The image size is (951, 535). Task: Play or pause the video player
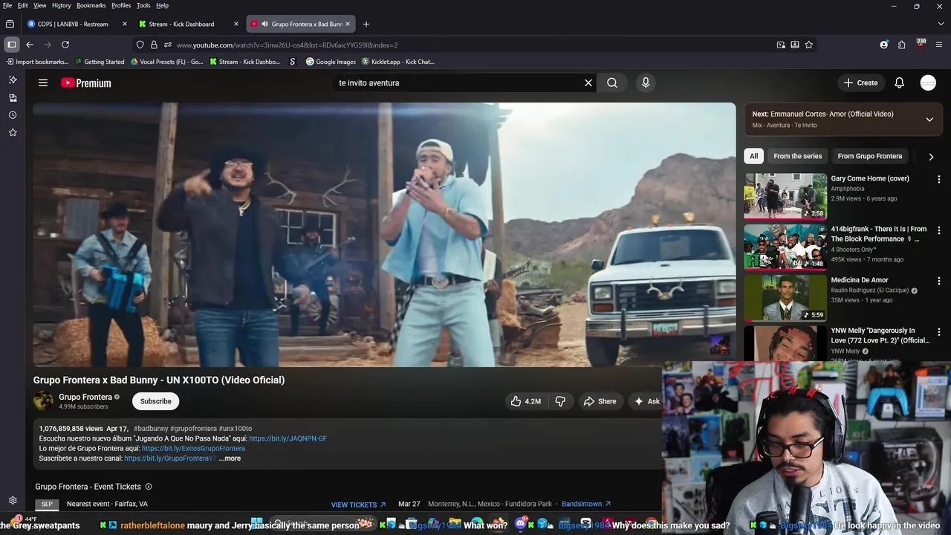coord(384,234)
